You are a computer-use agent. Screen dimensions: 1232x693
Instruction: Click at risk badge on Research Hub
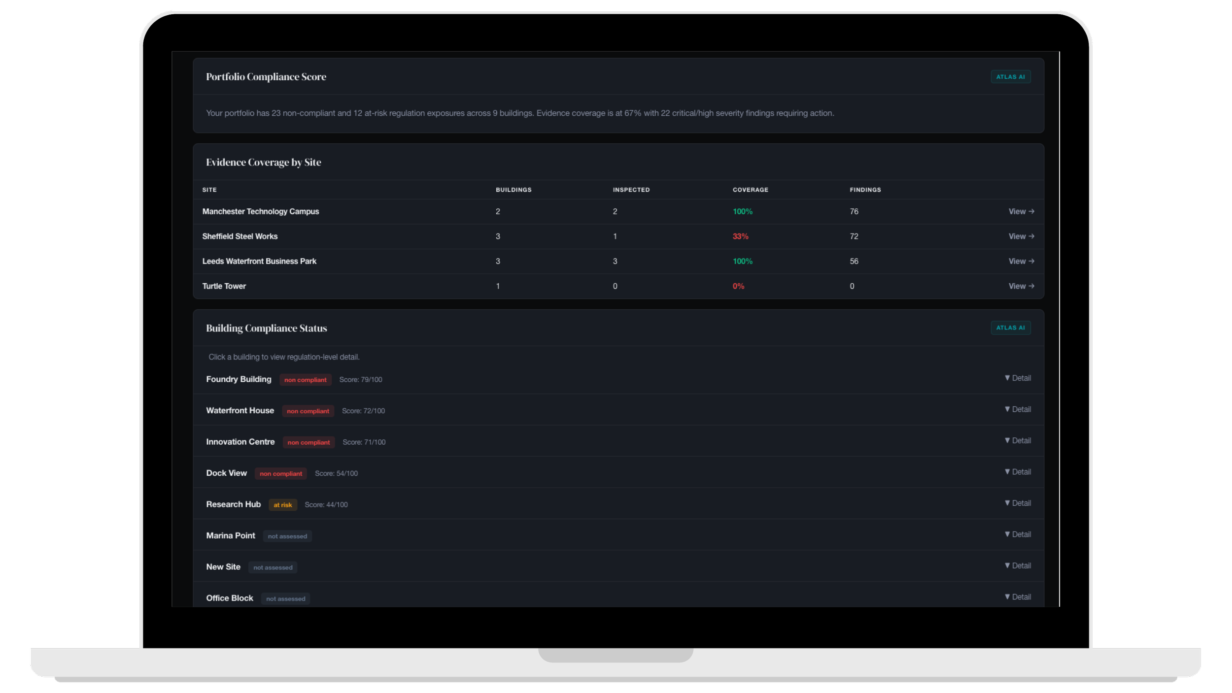tap(282, 505)
